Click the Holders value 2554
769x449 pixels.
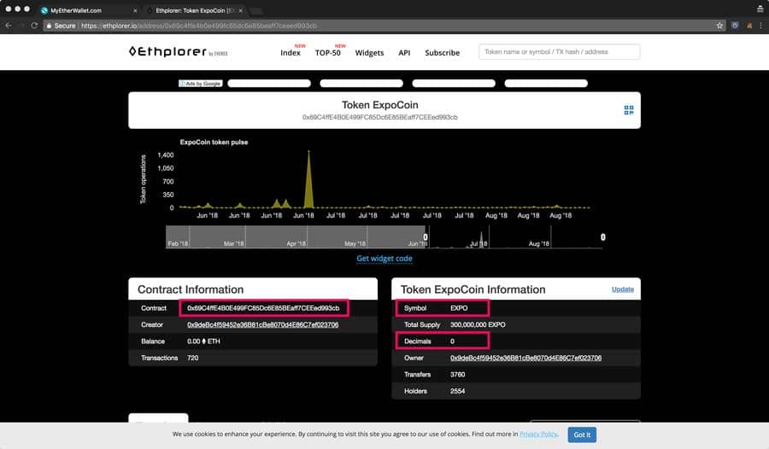[458, 391]
